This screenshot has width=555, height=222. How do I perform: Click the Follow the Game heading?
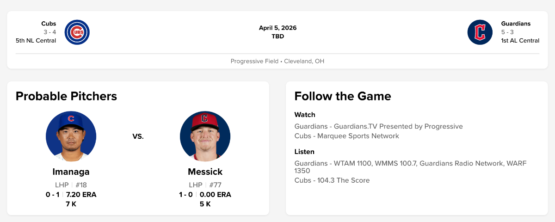(x=343, y=96)
